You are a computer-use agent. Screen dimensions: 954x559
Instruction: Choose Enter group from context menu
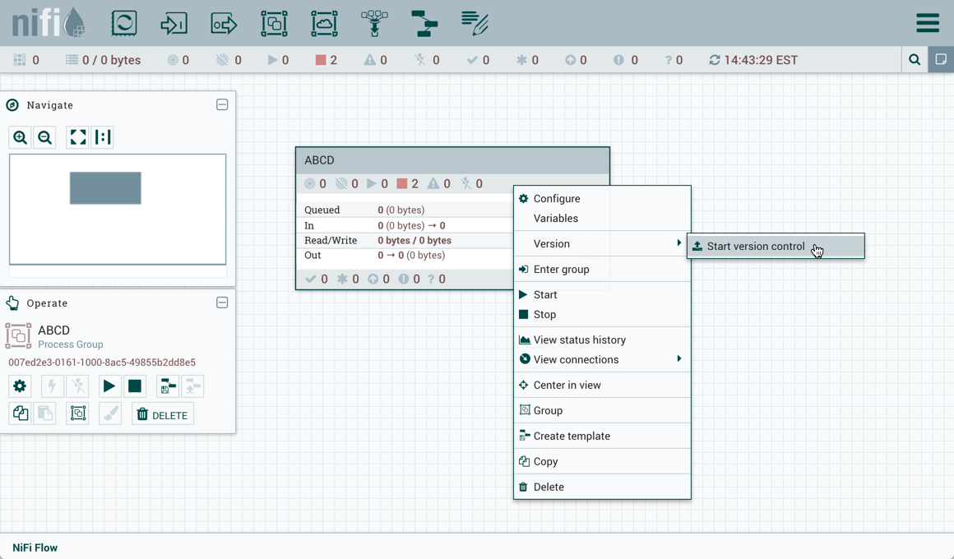click(x=561, y=269)
